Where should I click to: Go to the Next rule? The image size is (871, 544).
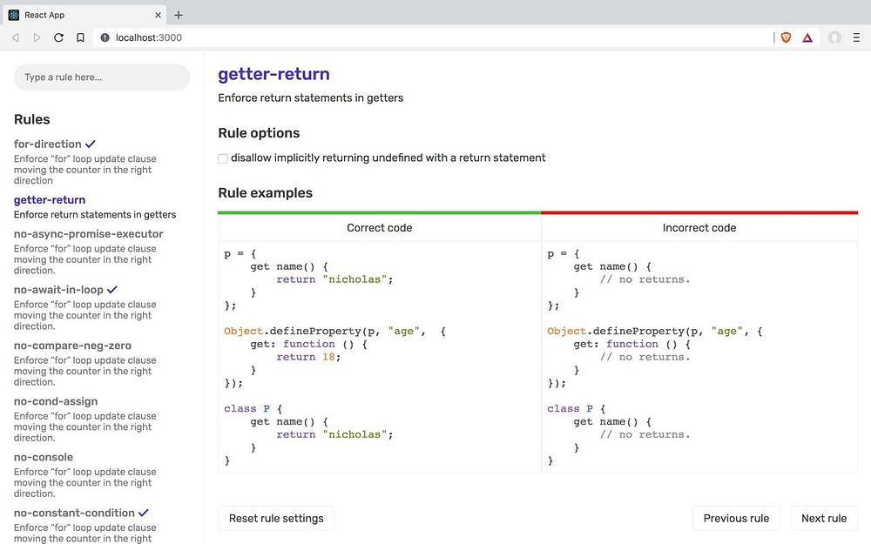pyautogui.click(x=823, y=518)
